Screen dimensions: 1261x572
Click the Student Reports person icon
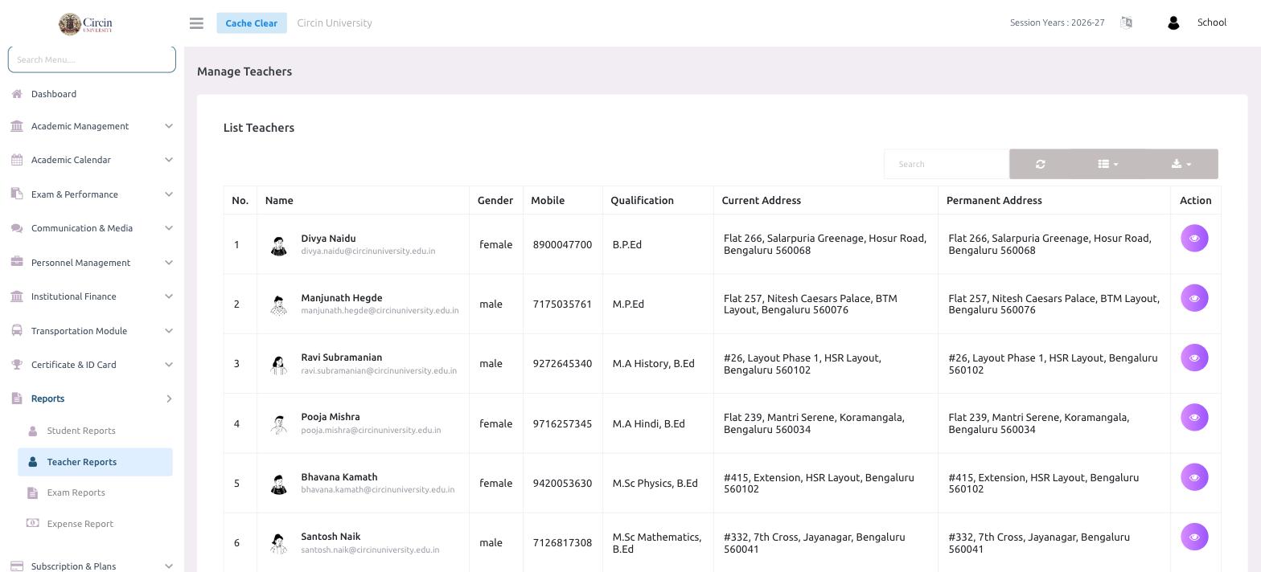pos(32,431)
